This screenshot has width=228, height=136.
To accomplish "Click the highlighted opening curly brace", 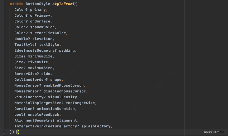I will click(18, 132).
